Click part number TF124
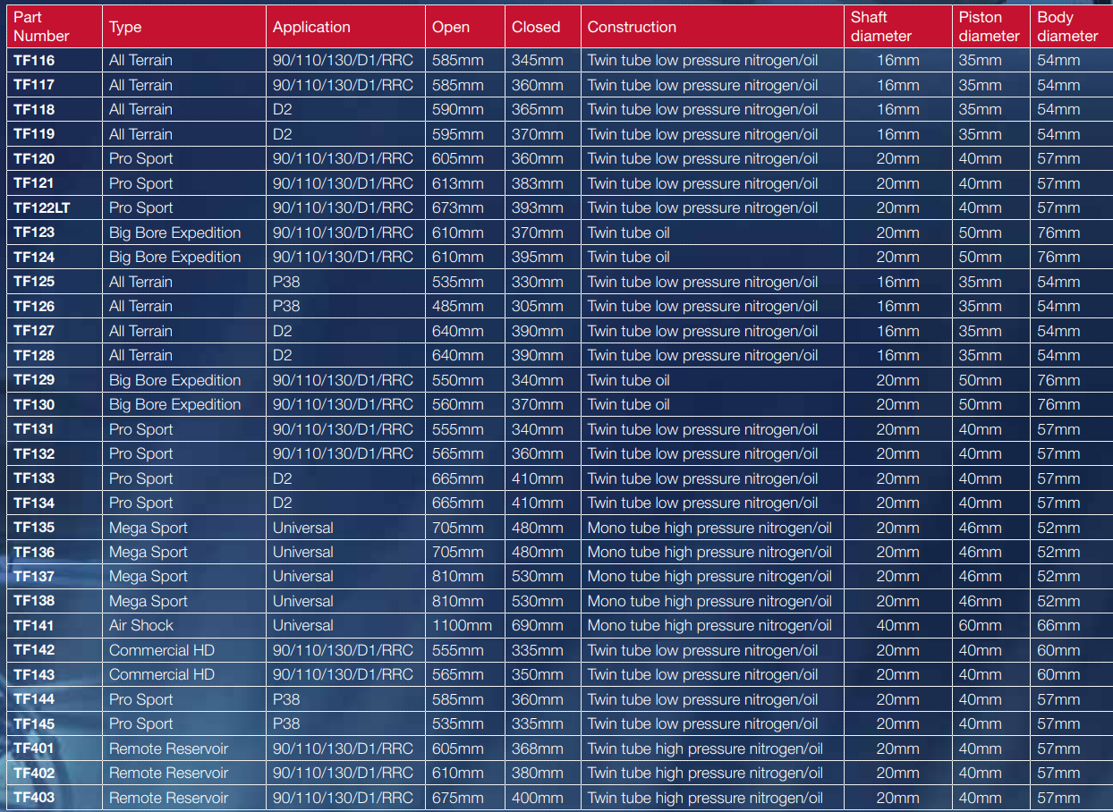 point(34,258)
